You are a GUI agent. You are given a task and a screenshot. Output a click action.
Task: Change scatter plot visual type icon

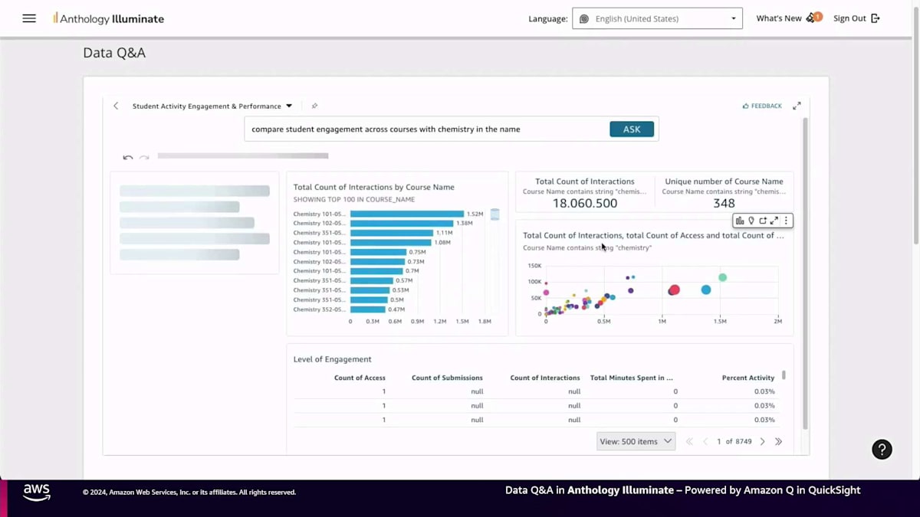(740, 221)
